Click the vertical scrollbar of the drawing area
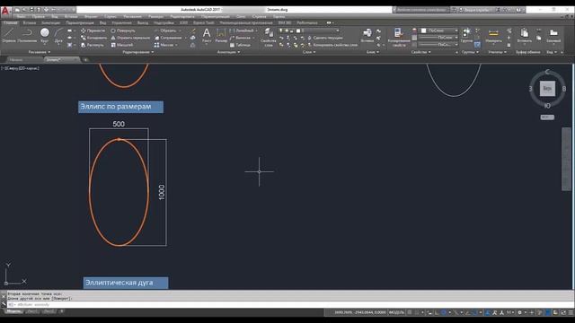The height and width of the screenshot is (323, 575). [567, 159]
